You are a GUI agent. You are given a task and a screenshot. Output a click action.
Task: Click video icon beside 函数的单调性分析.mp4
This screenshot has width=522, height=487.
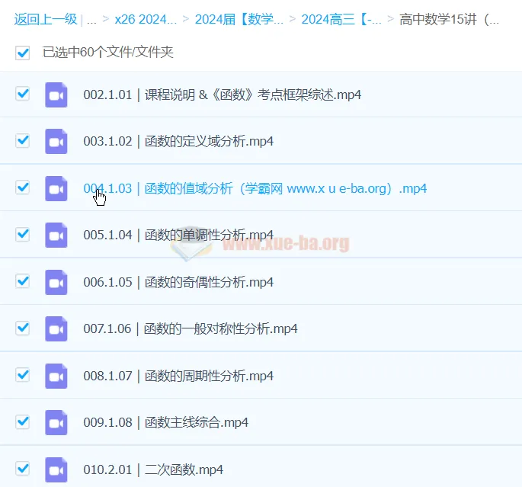56,235
